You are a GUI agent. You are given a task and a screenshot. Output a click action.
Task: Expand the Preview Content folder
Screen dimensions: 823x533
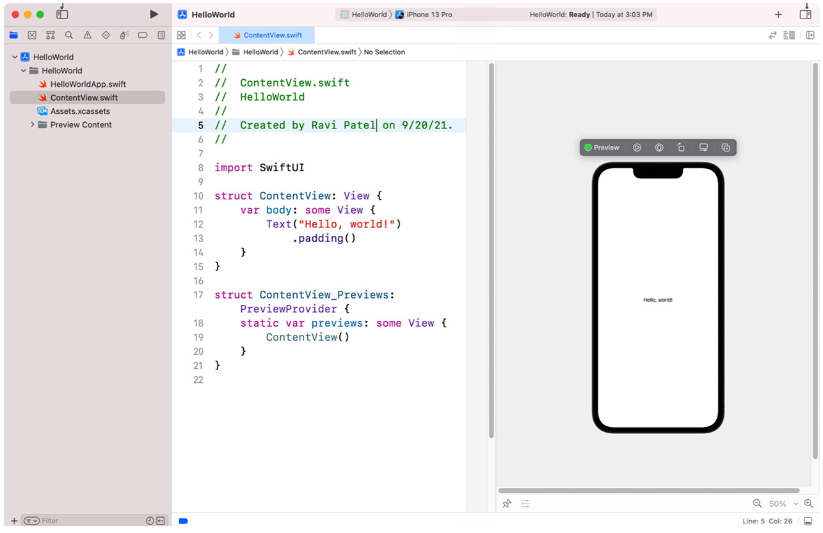(33, 125)
